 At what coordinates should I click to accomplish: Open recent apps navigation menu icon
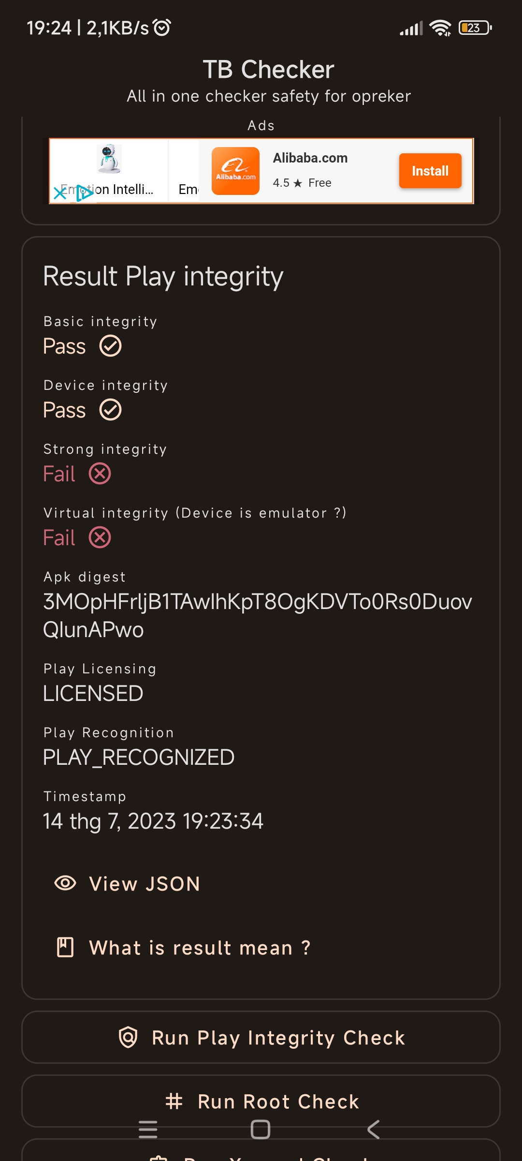[148, 1130]
